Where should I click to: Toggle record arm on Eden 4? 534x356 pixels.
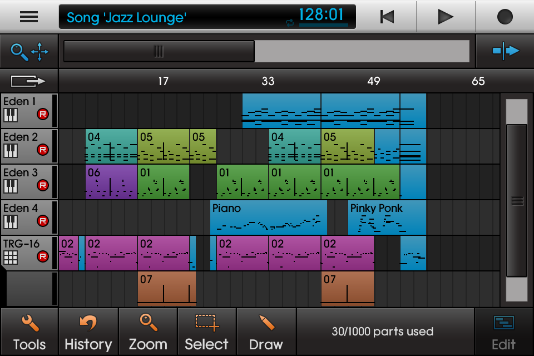43,221
